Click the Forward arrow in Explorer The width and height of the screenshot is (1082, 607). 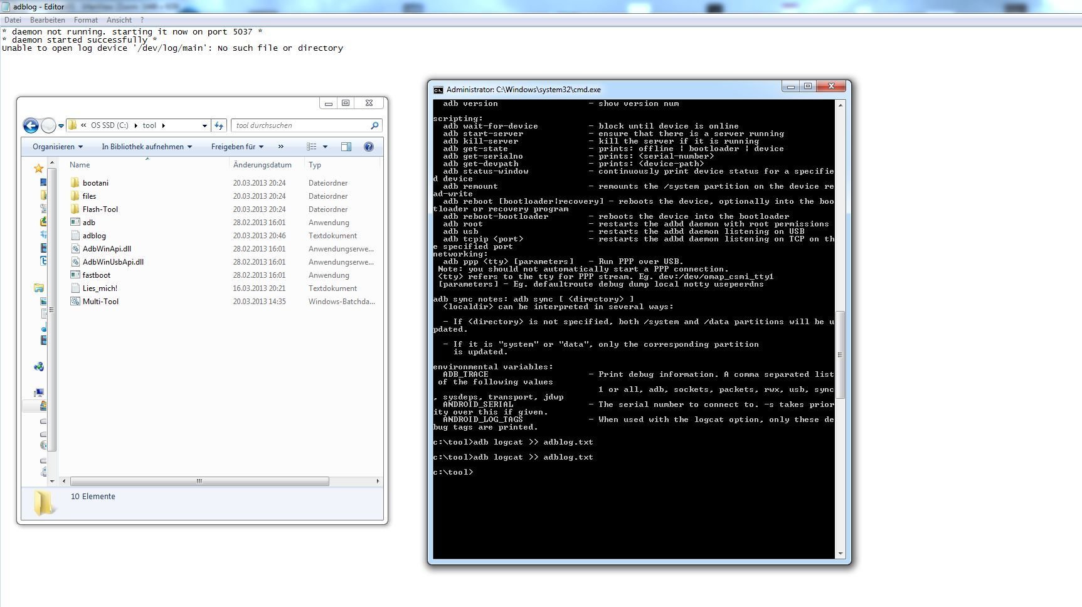[x=48, y=125]
